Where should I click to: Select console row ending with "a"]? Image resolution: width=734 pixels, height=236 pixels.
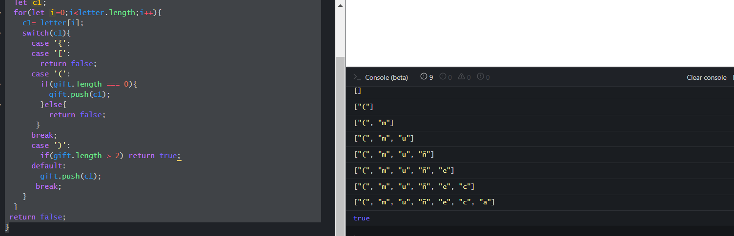click(x=540, y=202)
